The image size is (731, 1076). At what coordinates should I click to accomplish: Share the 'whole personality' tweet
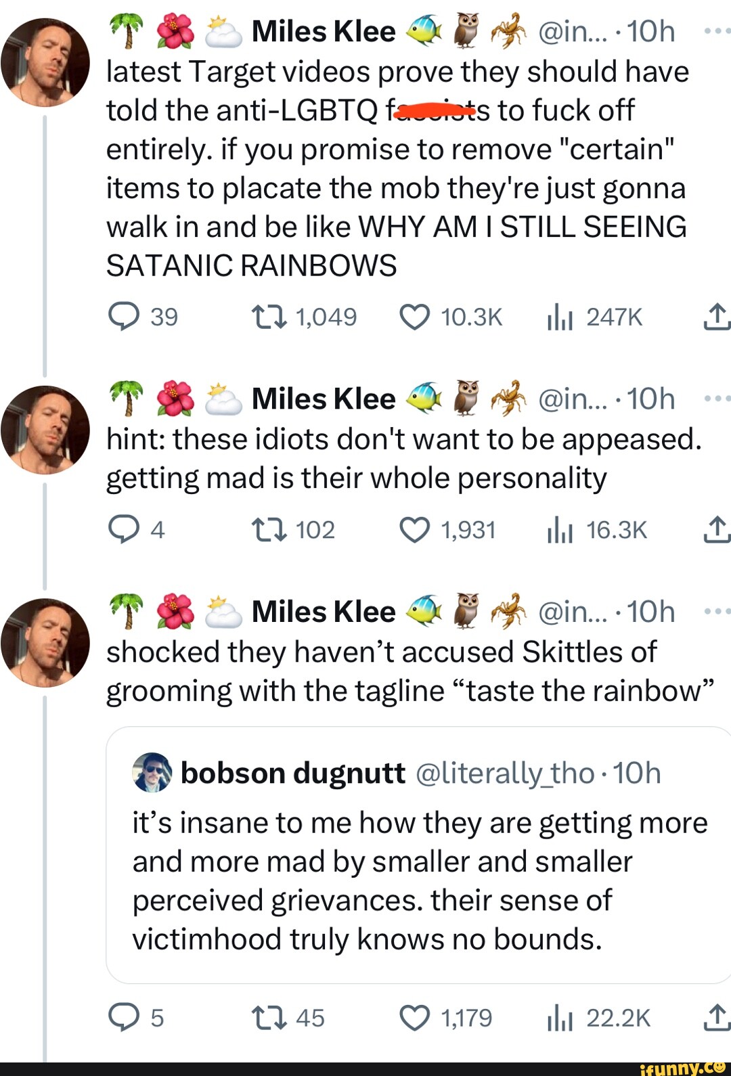tap(716, 530)
